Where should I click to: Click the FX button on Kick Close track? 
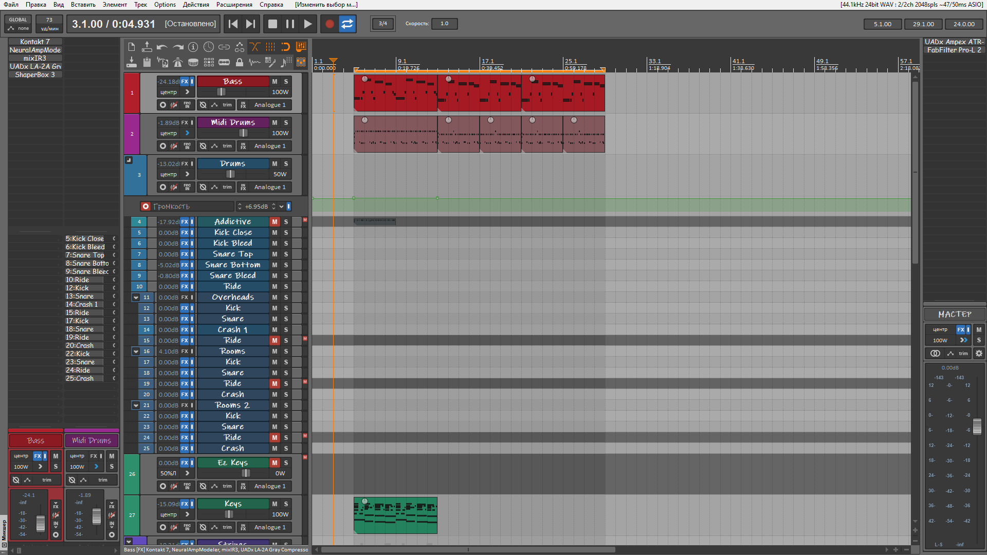pyautogui.click(x=185, y=233)
